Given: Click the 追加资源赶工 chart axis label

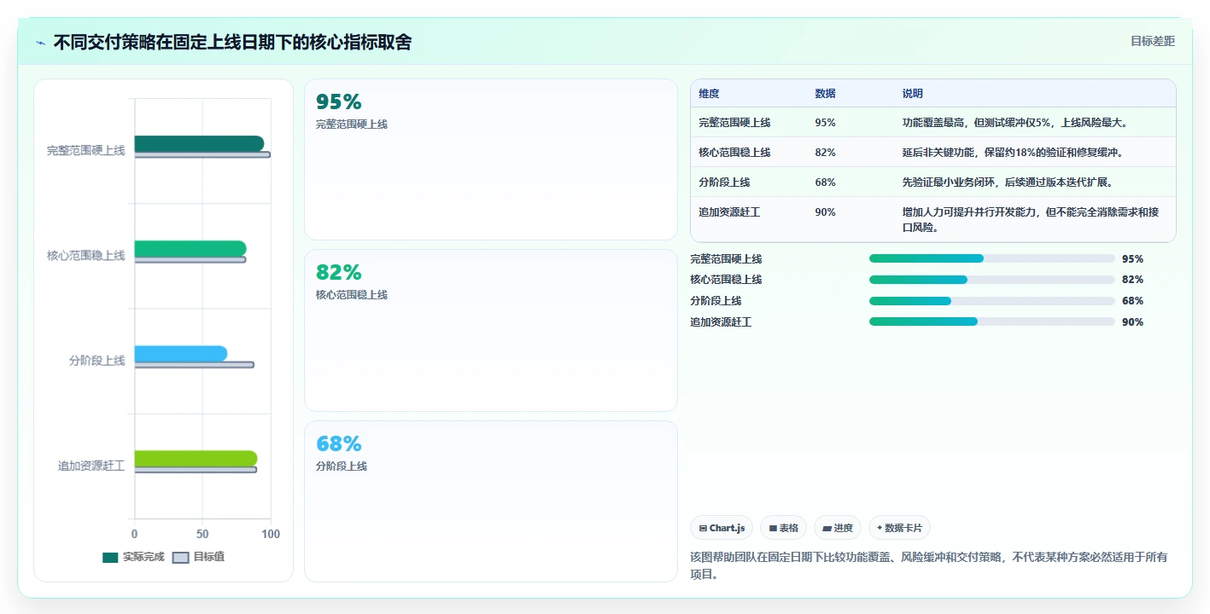Looking at the screenshot, I should point(91,466).
